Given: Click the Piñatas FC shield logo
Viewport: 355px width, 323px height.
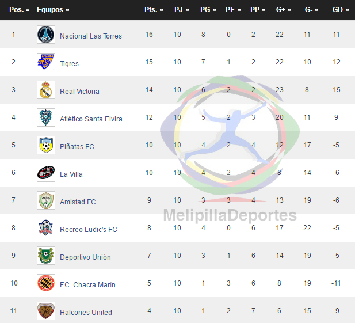Looking at the screenshot, I should pos(46,145).
